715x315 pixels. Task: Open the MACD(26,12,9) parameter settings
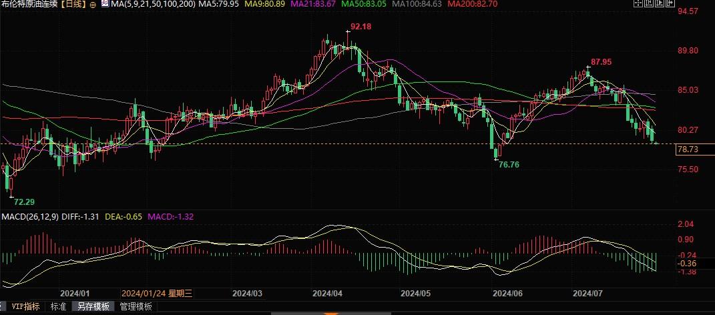(x=29, y=216)
